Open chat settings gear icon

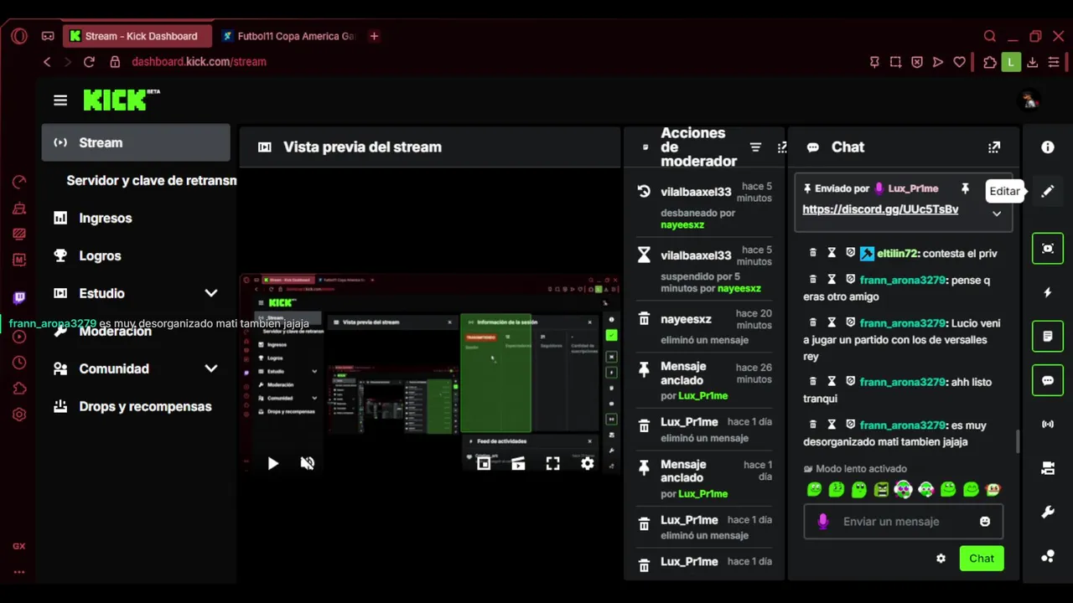pyautogui.click(x=941, y=559)
